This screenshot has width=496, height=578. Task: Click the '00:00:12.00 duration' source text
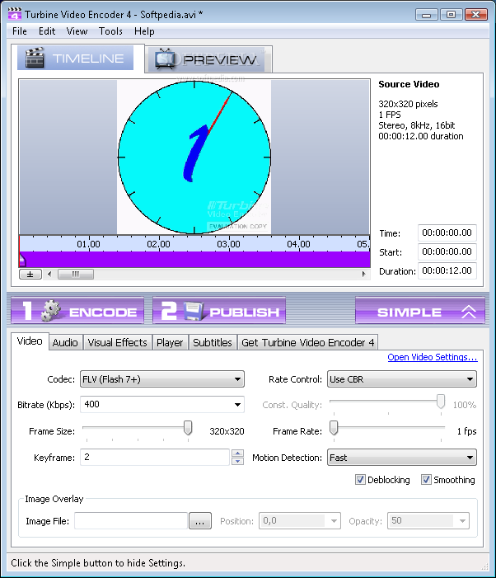tap(421, 136)
